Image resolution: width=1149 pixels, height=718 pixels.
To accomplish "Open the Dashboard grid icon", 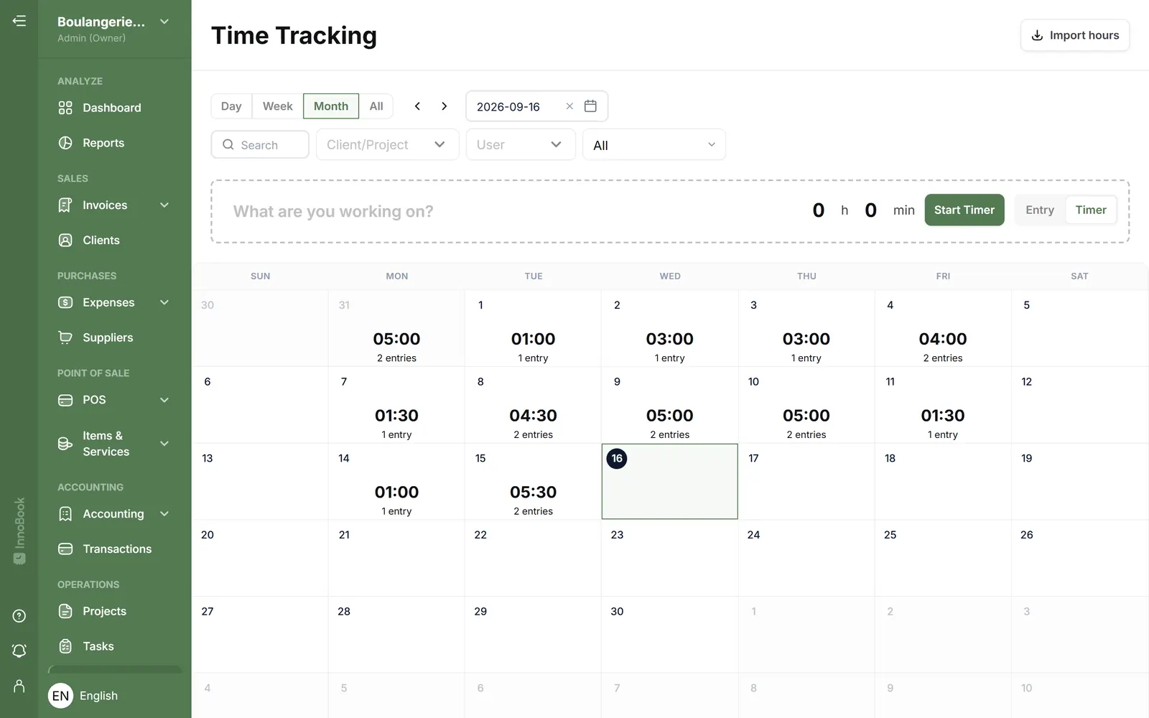I will coord(65,108).
